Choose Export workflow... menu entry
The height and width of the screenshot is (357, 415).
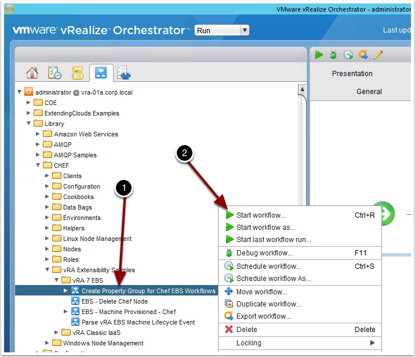click(x=300, y=316)
